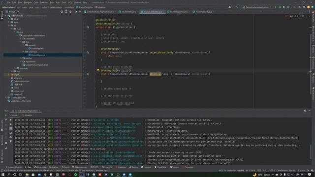315x177 pixels.
Task: Open the Refactor menu
Action: click(x=44, y=2)
